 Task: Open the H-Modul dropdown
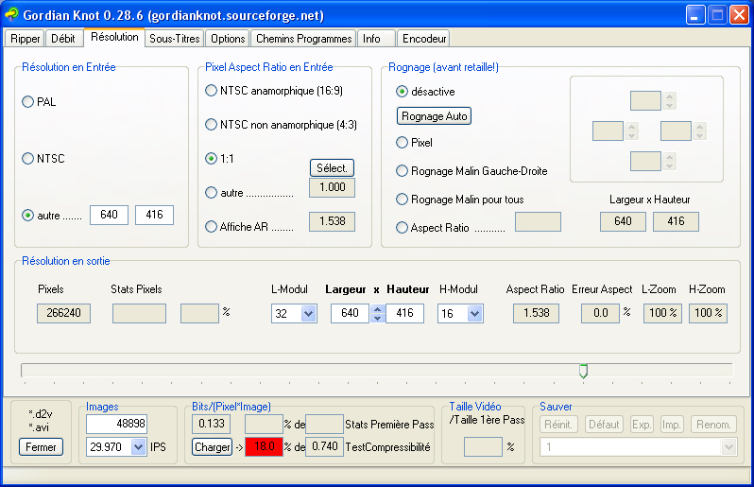coord(474,314)
